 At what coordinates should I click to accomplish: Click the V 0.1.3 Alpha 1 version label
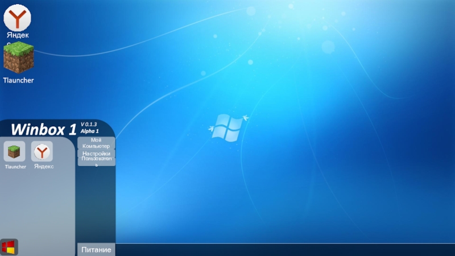[x=89, y=127]
